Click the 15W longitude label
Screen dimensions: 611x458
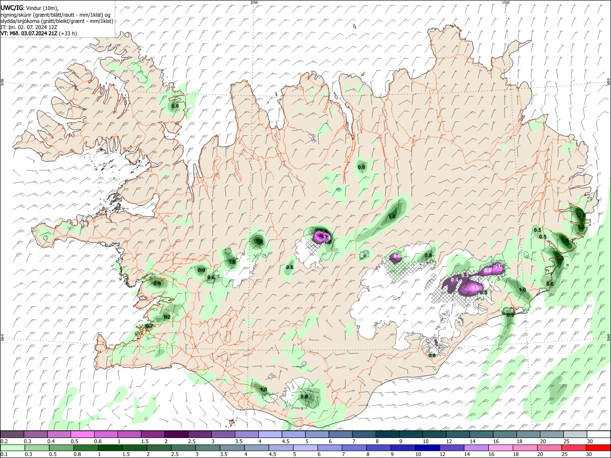pyautogui.click(x=506, y=2)
